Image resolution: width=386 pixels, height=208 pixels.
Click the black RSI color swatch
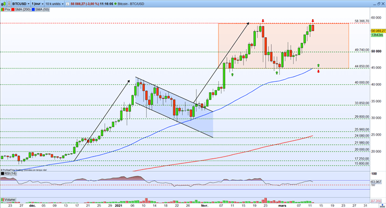(2, 174)
